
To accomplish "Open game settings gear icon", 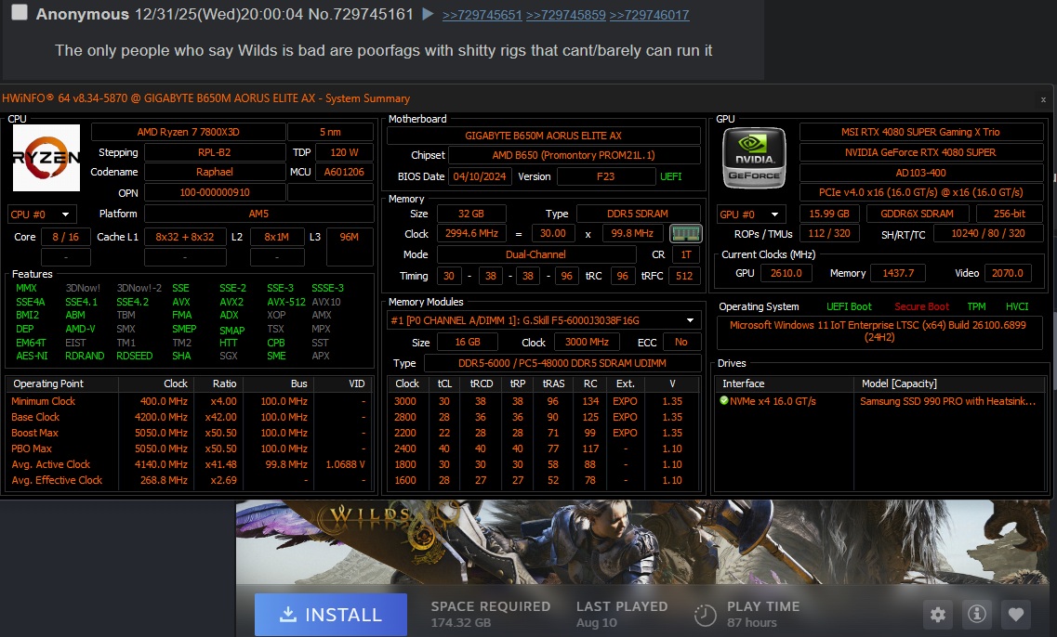I will [938, 614].
